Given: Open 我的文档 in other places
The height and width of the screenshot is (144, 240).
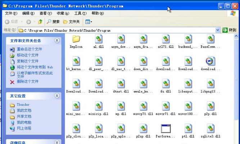Looking at the screenshot, I should coord(24,111).
